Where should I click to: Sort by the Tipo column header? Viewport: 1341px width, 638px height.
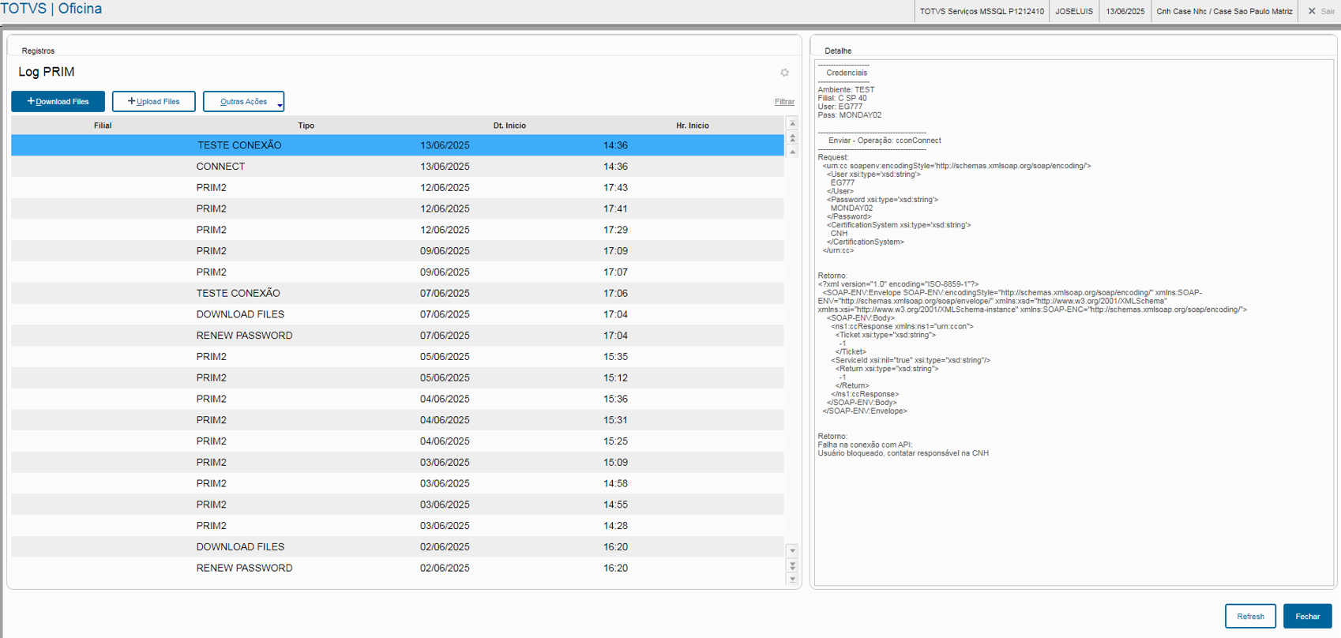pyautogui.click(x=306, y=126)
